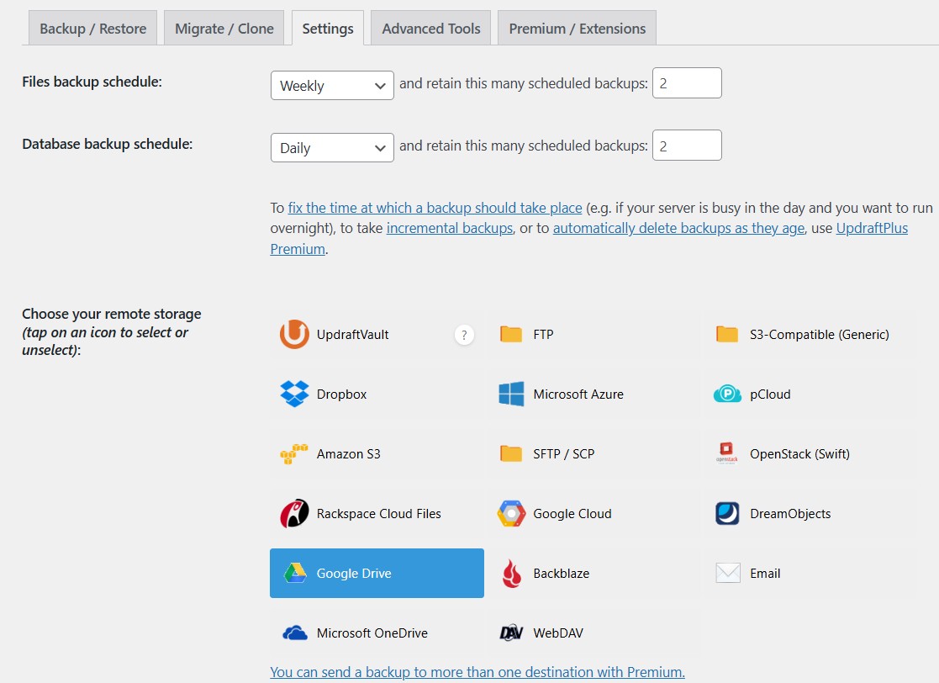
Task: Follow the fix backup time link
Action: pyautogui.click(x=435, y=208)
